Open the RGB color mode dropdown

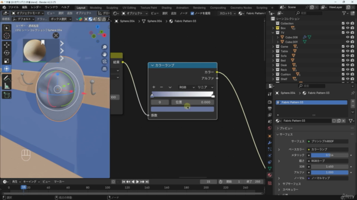click(x=186, y=87)
